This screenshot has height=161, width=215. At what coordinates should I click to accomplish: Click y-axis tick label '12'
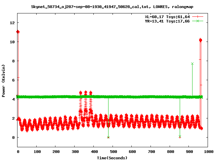12,23
